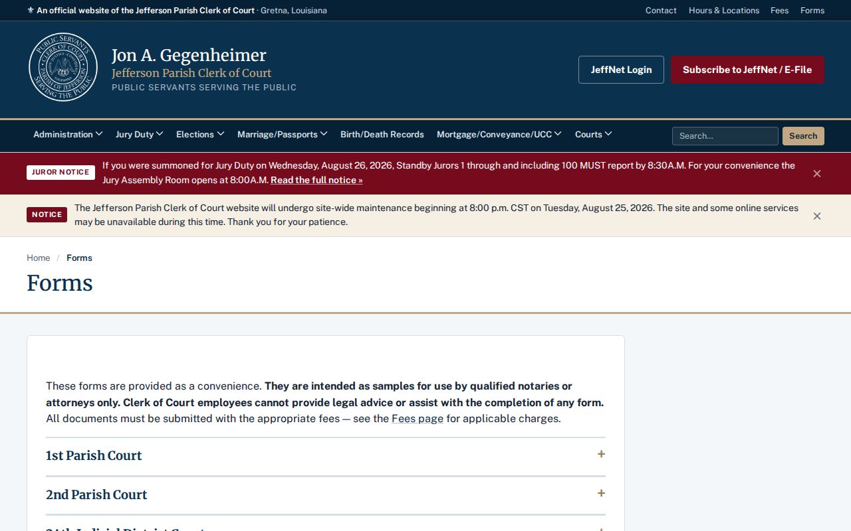
Task: Click the Forms page heading
Action: [x=60, y=283]
